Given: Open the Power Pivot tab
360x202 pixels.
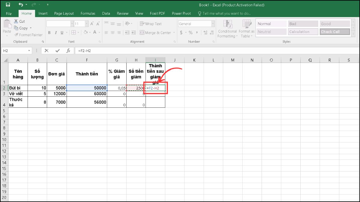Looking at the screenshot, I should pyautogui.click(x=181, y=13).
